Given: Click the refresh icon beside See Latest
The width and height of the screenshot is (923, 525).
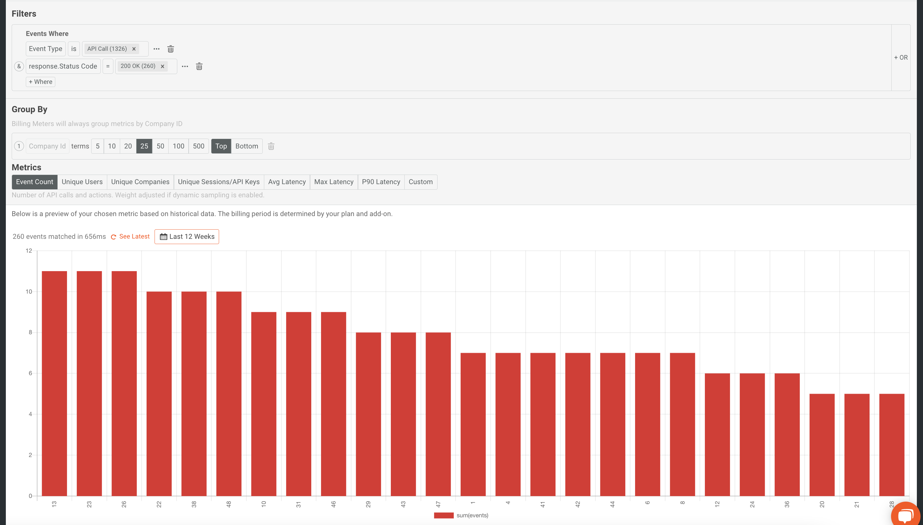Looking at the screenshot, I should 113,237.
